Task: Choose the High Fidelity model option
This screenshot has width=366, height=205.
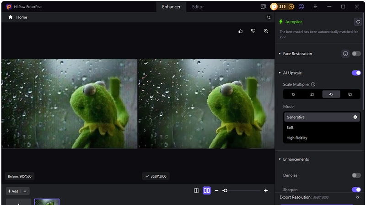Action: pyautogui.click(x=322, y=138)
